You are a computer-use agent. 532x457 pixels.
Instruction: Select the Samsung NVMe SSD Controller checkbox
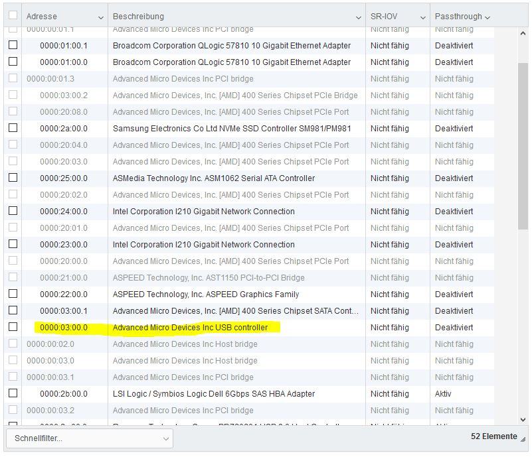tap(13, 128)
